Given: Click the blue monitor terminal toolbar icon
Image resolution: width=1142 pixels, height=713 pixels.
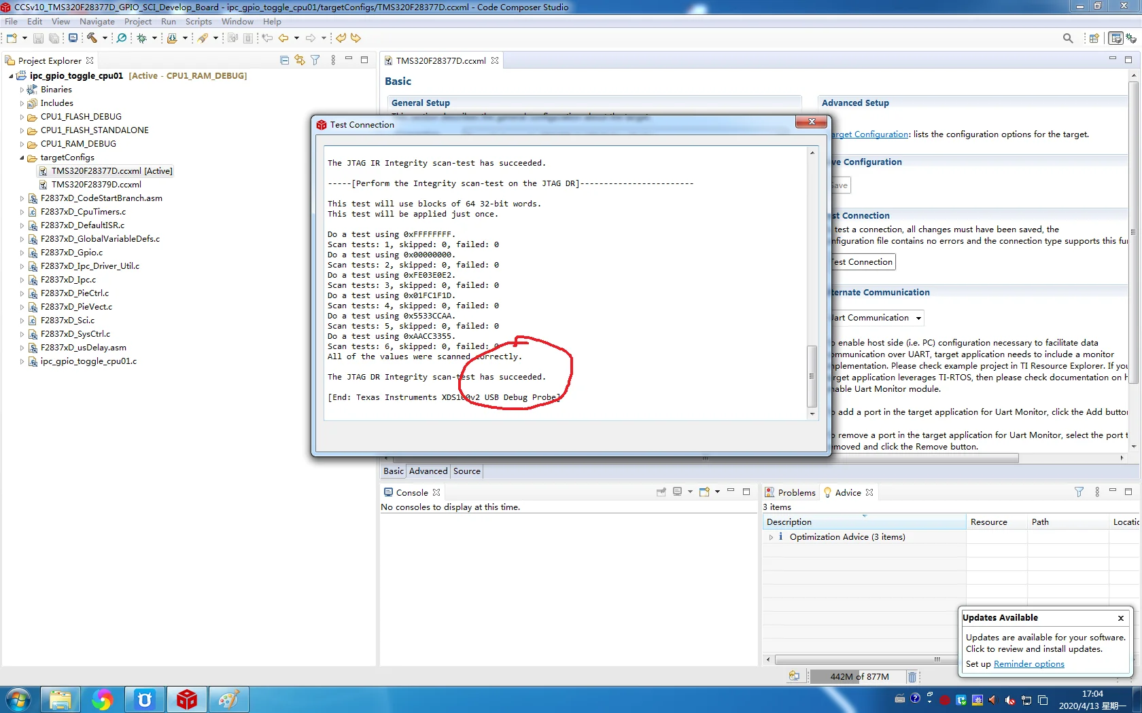Looking at the screenshot, I should coord(73,38).
